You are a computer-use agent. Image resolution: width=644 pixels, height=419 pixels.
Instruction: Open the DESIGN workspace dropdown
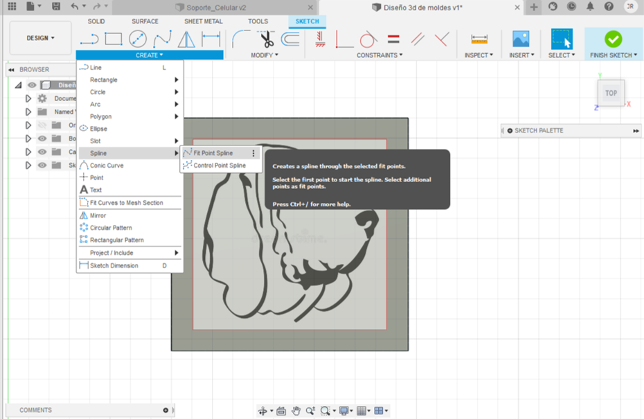pyautogui.click(x=40, y=38)
